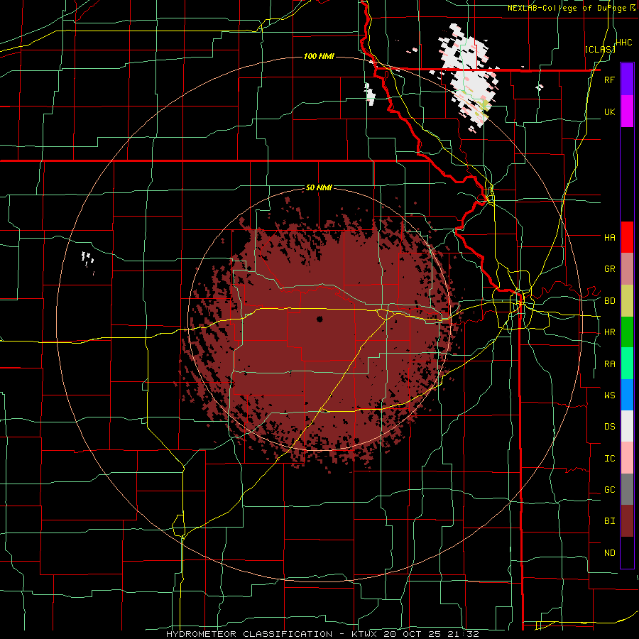Click the DS legend label
The height and width of the screenshot is (639, 639).
[609, 427]
